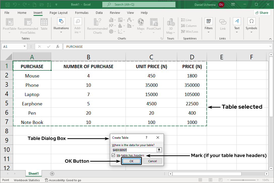Open the Filters tool in ribbon
This screenshot has width=274, height=183.
click(x=208, y=22)
